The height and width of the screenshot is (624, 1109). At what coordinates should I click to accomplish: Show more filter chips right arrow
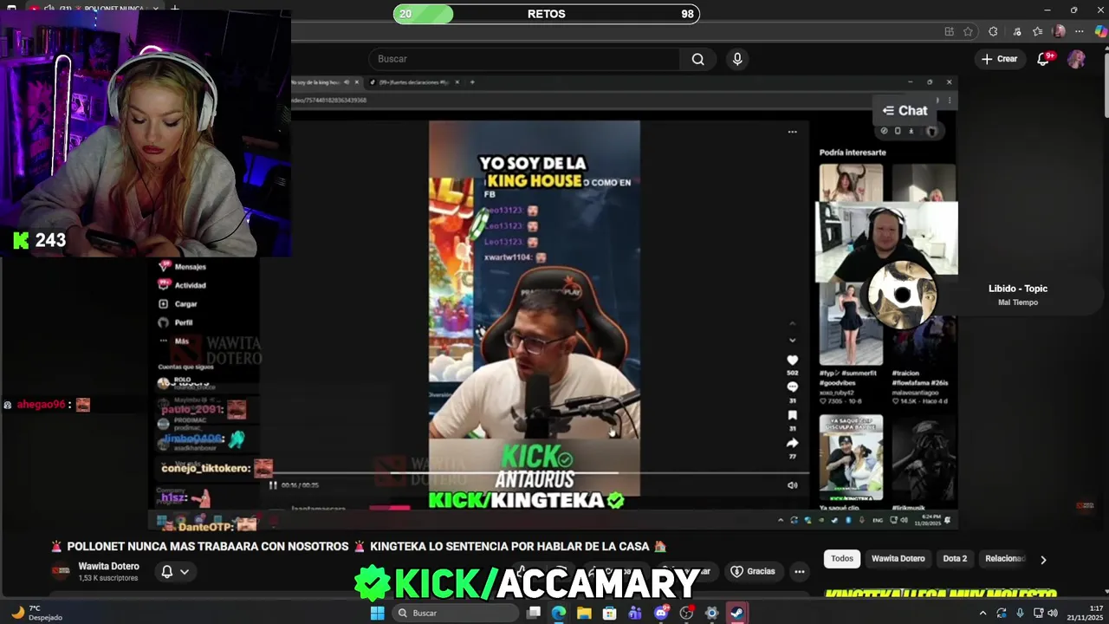coord(1043,560)
